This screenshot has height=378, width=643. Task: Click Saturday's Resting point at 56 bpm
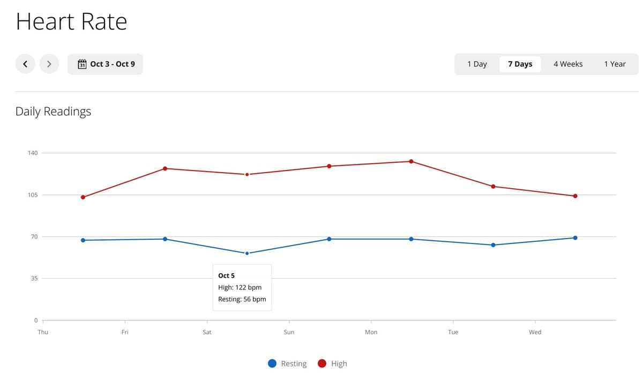(247, 253)
